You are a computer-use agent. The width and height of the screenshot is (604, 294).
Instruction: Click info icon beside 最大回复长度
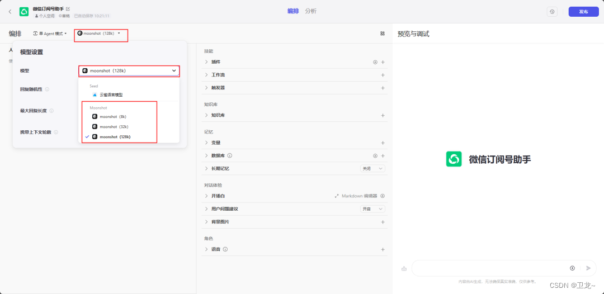pos(51,111)
